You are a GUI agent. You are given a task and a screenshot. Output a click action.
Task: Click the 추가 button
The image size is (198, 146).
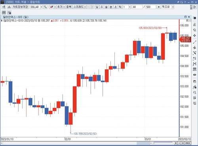tap(60, 7)
